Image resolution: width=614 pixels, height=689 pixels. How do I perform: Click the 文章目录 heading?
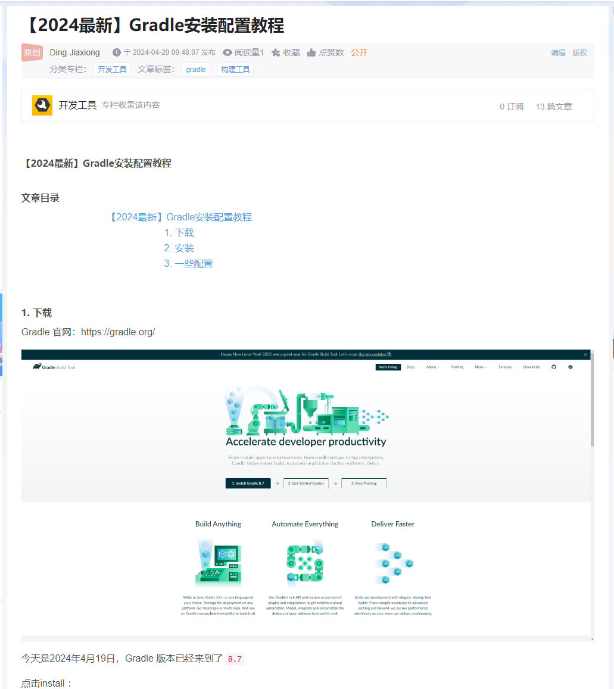[x=40, y=198]
